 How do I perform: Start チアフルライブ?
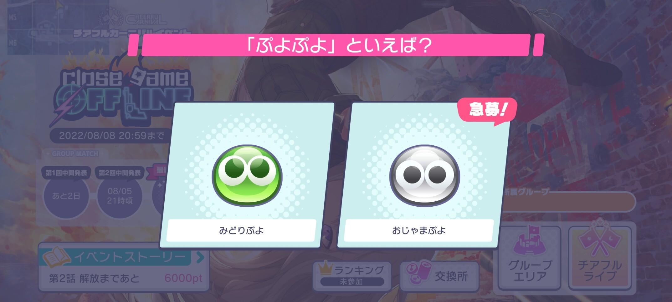(x=600, y=258)
